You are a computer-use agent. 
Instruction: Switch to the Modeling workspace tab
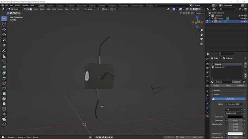(x=50, y=6)
